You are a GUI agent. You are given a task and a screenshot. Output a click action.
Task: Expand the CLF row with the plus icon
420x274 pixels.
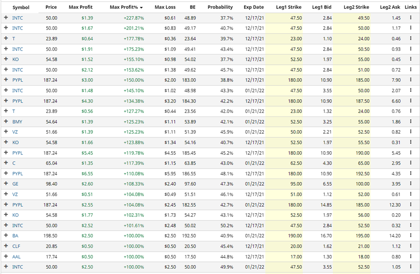point(6,246)
